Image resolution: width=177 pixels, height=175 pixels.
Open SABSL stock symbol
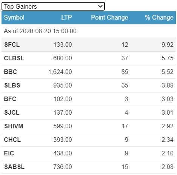coord(14,167)
